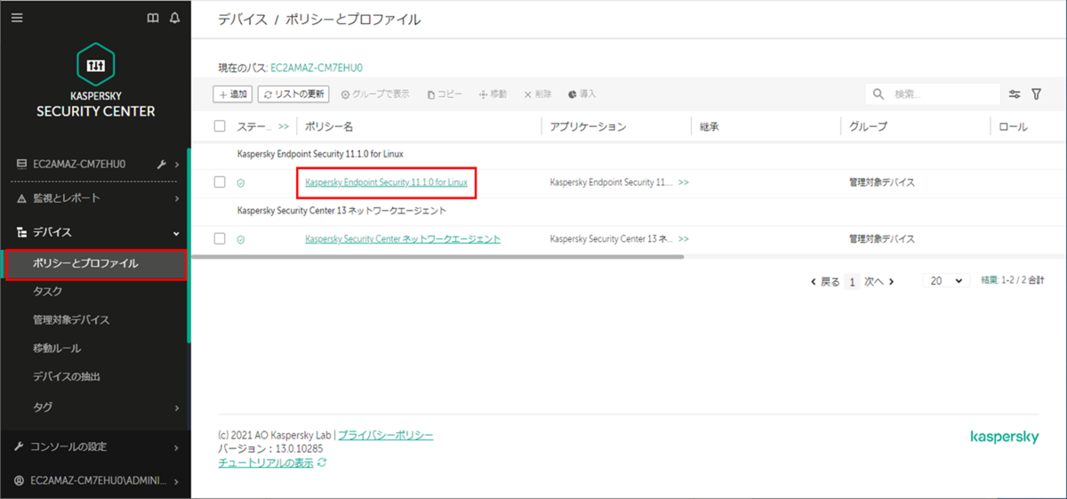The width and height of the screenshot is (1067, 499).
Task: Click the EC2AMAZ-CM7EHU0 current path link
Action: pyautogui.click(x=317, y=68)
